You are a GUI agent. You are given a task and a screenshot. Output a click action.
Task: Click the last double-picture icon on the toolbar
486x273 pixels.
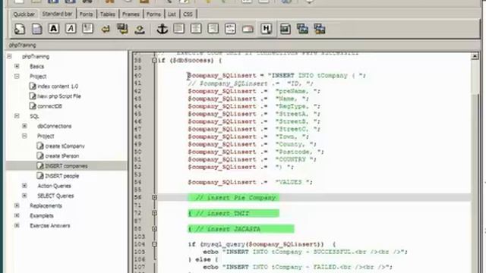click(319, 29)
